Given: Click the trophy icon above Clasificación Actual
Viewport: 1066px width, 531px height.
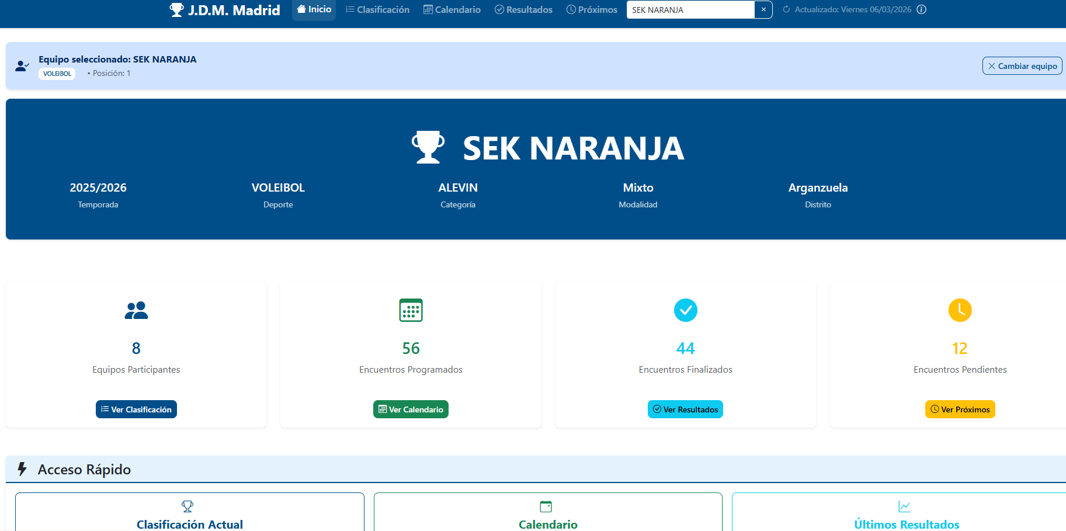Looking at the screenshot, I should click(x=187, y=506).
